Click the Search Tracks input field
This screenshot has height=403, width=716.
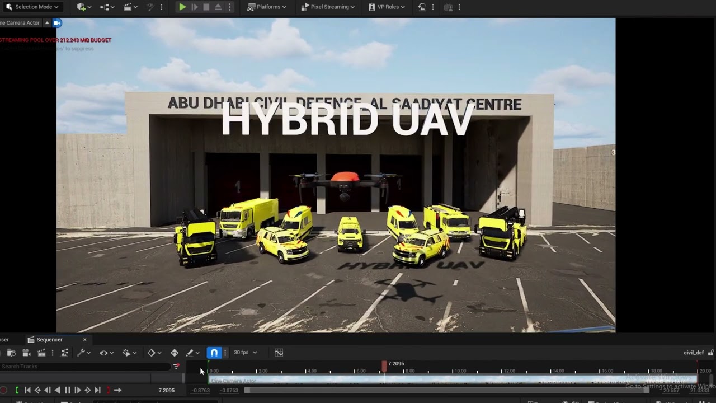point(85,367)
